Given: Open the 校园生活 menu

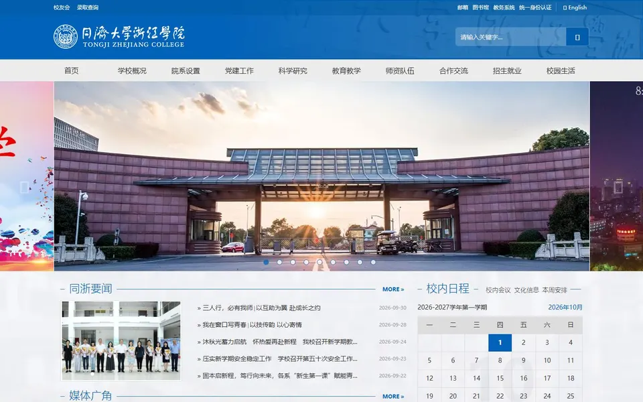Looking at the screenshot, I should click(561, 70).
